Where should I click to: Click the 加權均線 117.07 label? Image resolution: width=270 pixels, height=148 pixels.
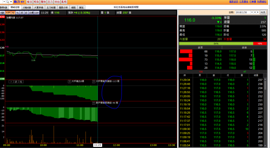15,18
